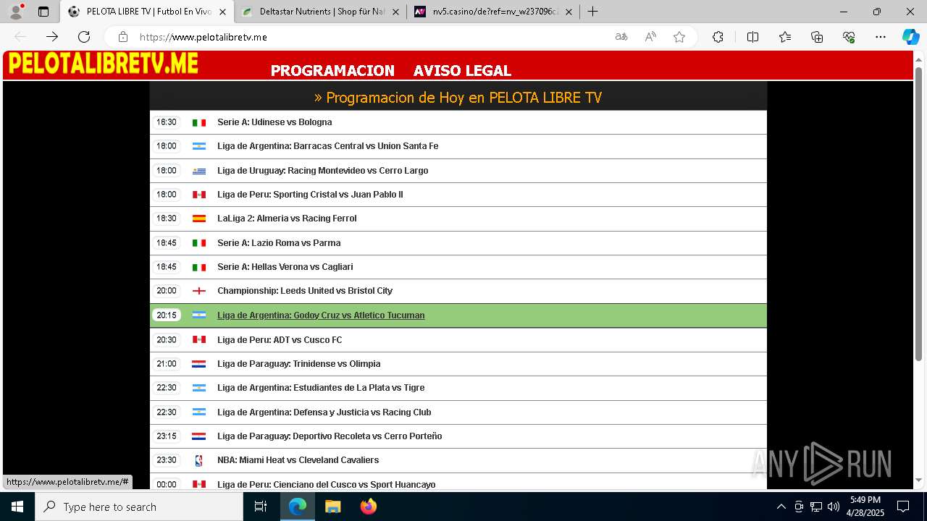Open the Copilot sidebar icon
The width and height of the screenshot is (927, 521).
[x=910, y=37]
